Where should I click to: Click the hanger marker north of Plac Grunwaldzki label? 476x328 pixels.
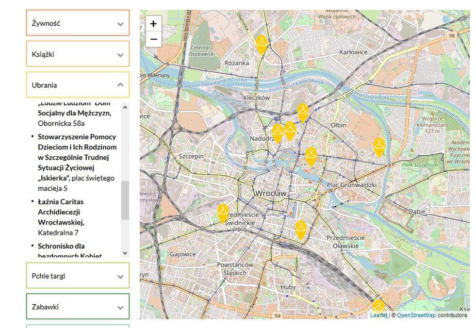(x=310, y=156)
